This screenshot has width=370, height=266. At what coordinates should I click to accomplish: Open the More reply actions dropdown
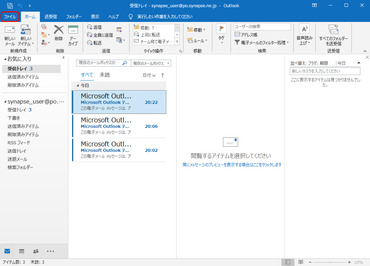(121, 40)
